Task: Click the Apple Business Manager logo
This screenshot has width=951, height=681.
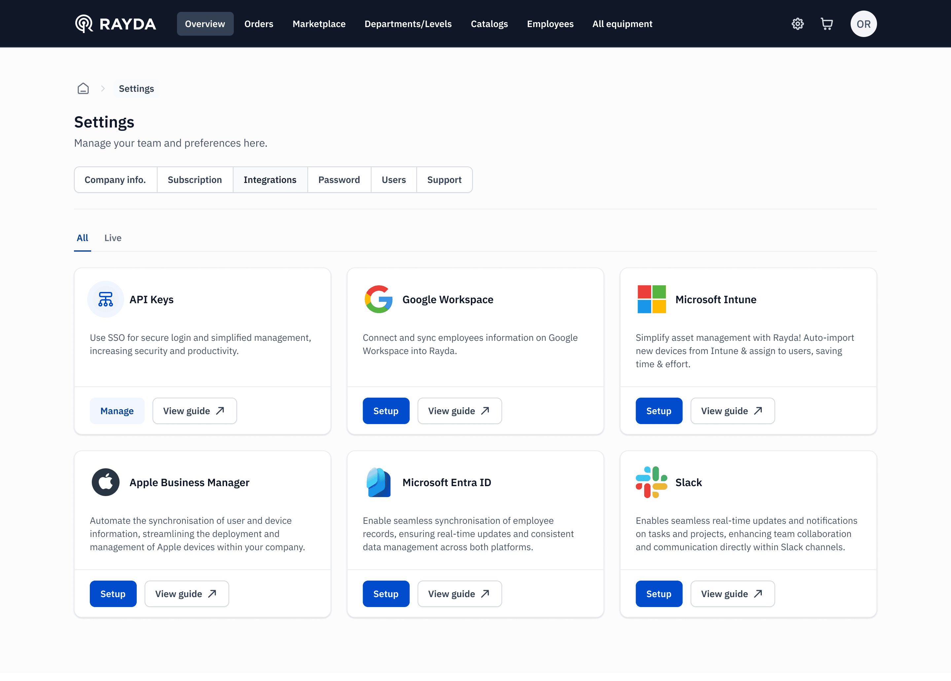Action: pyautogui.click(x=105, y=482)
